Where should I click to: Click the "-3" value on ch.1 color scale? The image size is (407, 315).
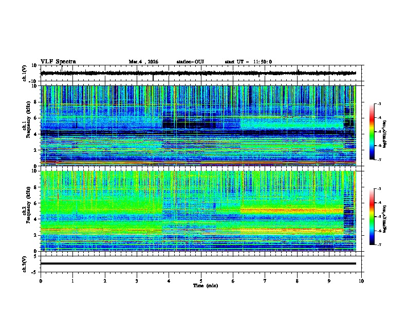(x=379, y=103)
